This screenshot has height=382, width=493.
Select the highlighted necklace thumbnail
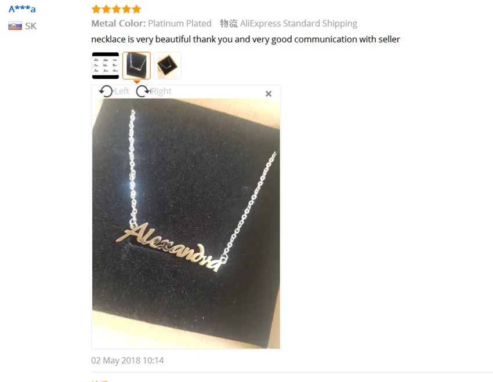pos(136,66)
